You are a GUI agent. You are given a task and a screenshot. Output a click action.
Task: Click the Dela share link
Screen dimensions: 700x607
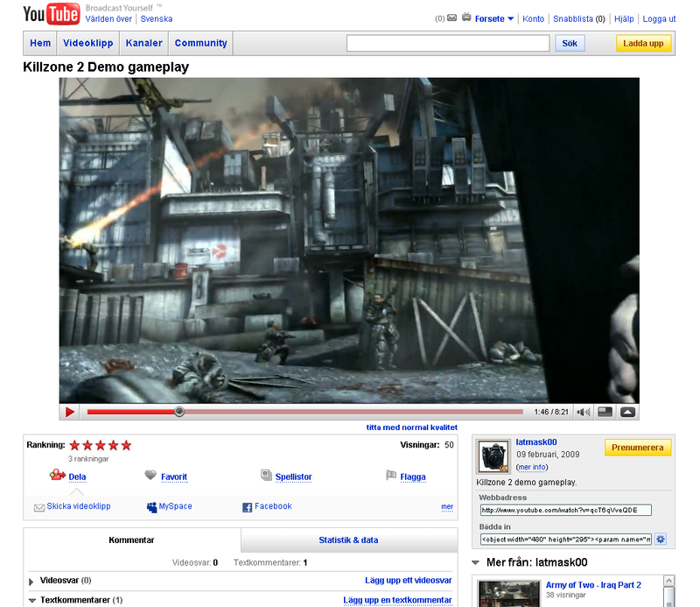click(x=77, y=476)
